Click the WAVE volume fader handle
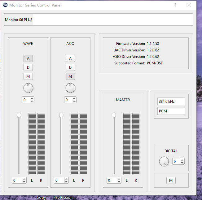The image size is (202, 200). pos(19,115)
